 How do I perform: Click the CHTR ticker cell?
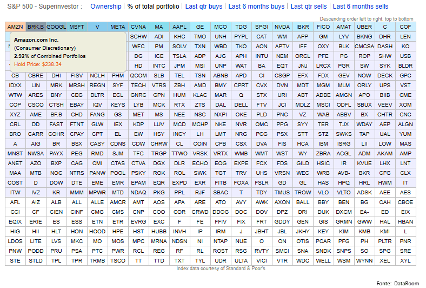pos(385,114)
